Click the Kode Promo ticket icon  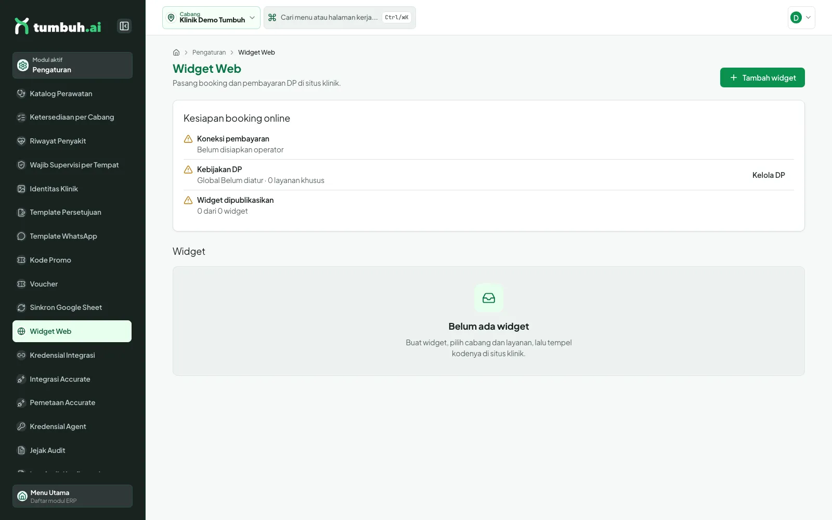pyautogui.click(x=21, y=260)
